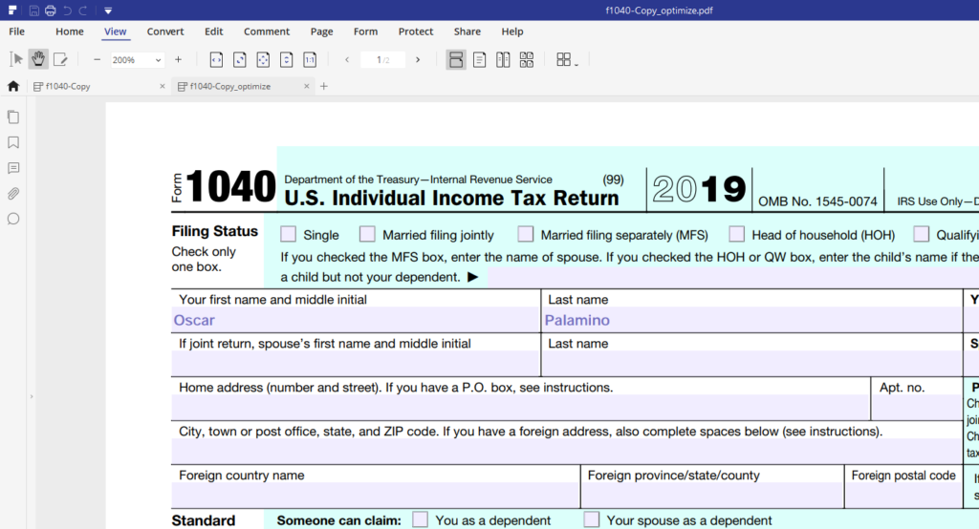The height and width of the screenshot is (529, 979).
Task: Click the Fit Width page icon
Action: (216, 59)
